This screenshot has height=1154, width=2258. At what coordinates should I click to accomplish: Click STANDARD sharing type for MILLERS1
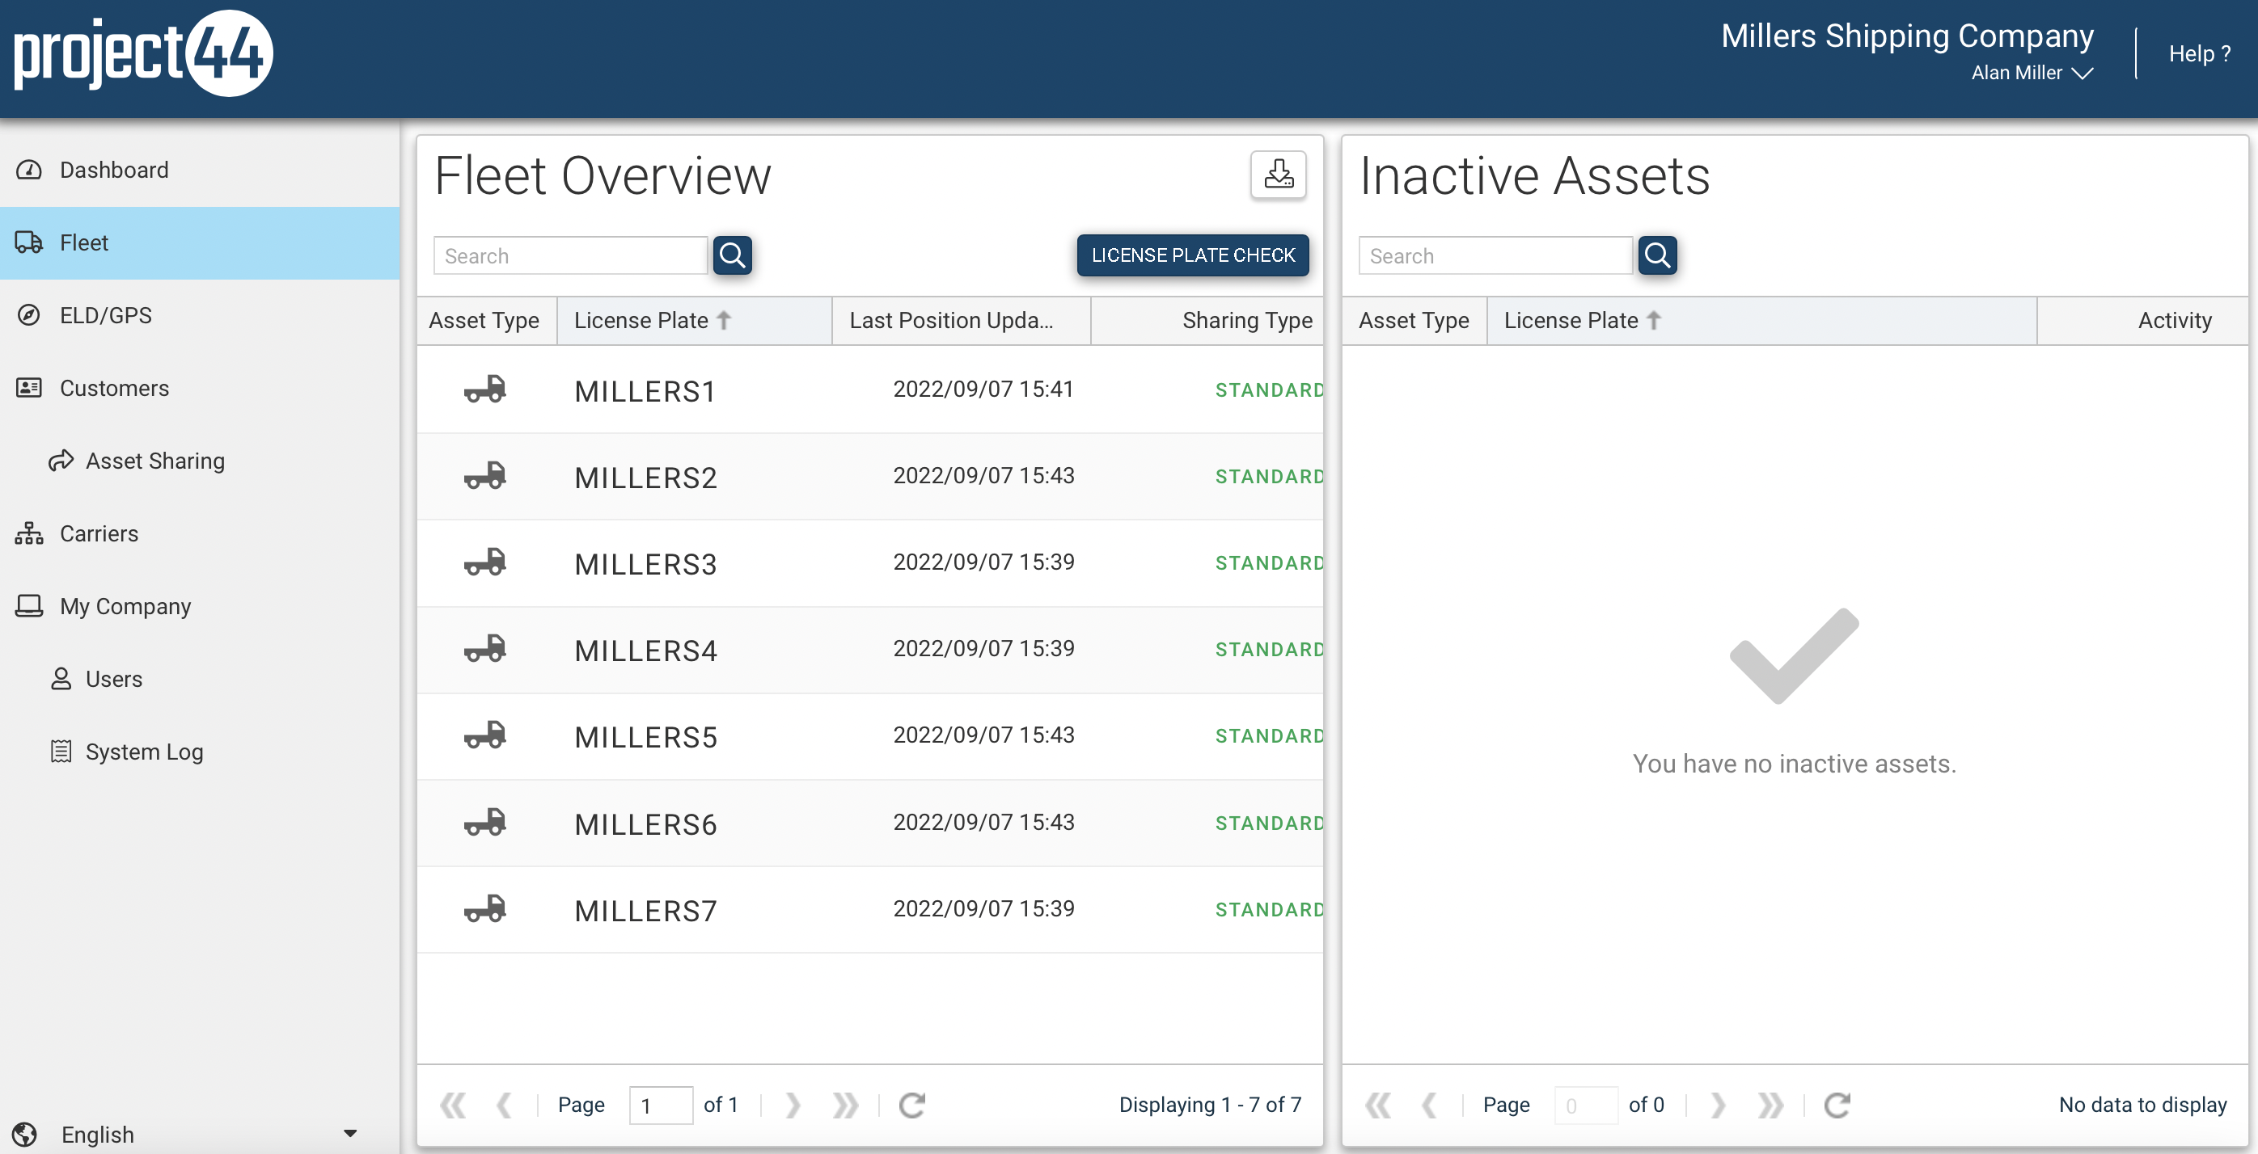click(x=1269, y=390)
